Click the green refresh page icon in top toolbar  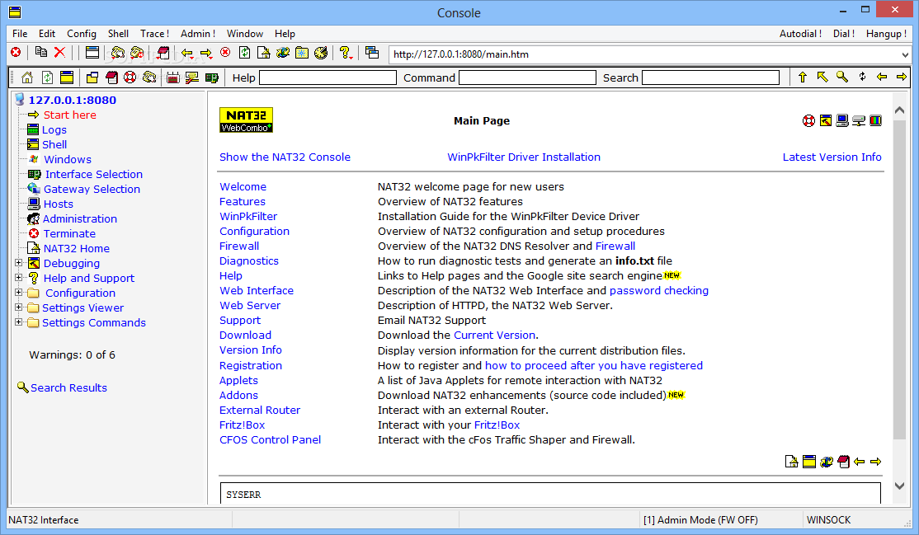coord(244,53)
